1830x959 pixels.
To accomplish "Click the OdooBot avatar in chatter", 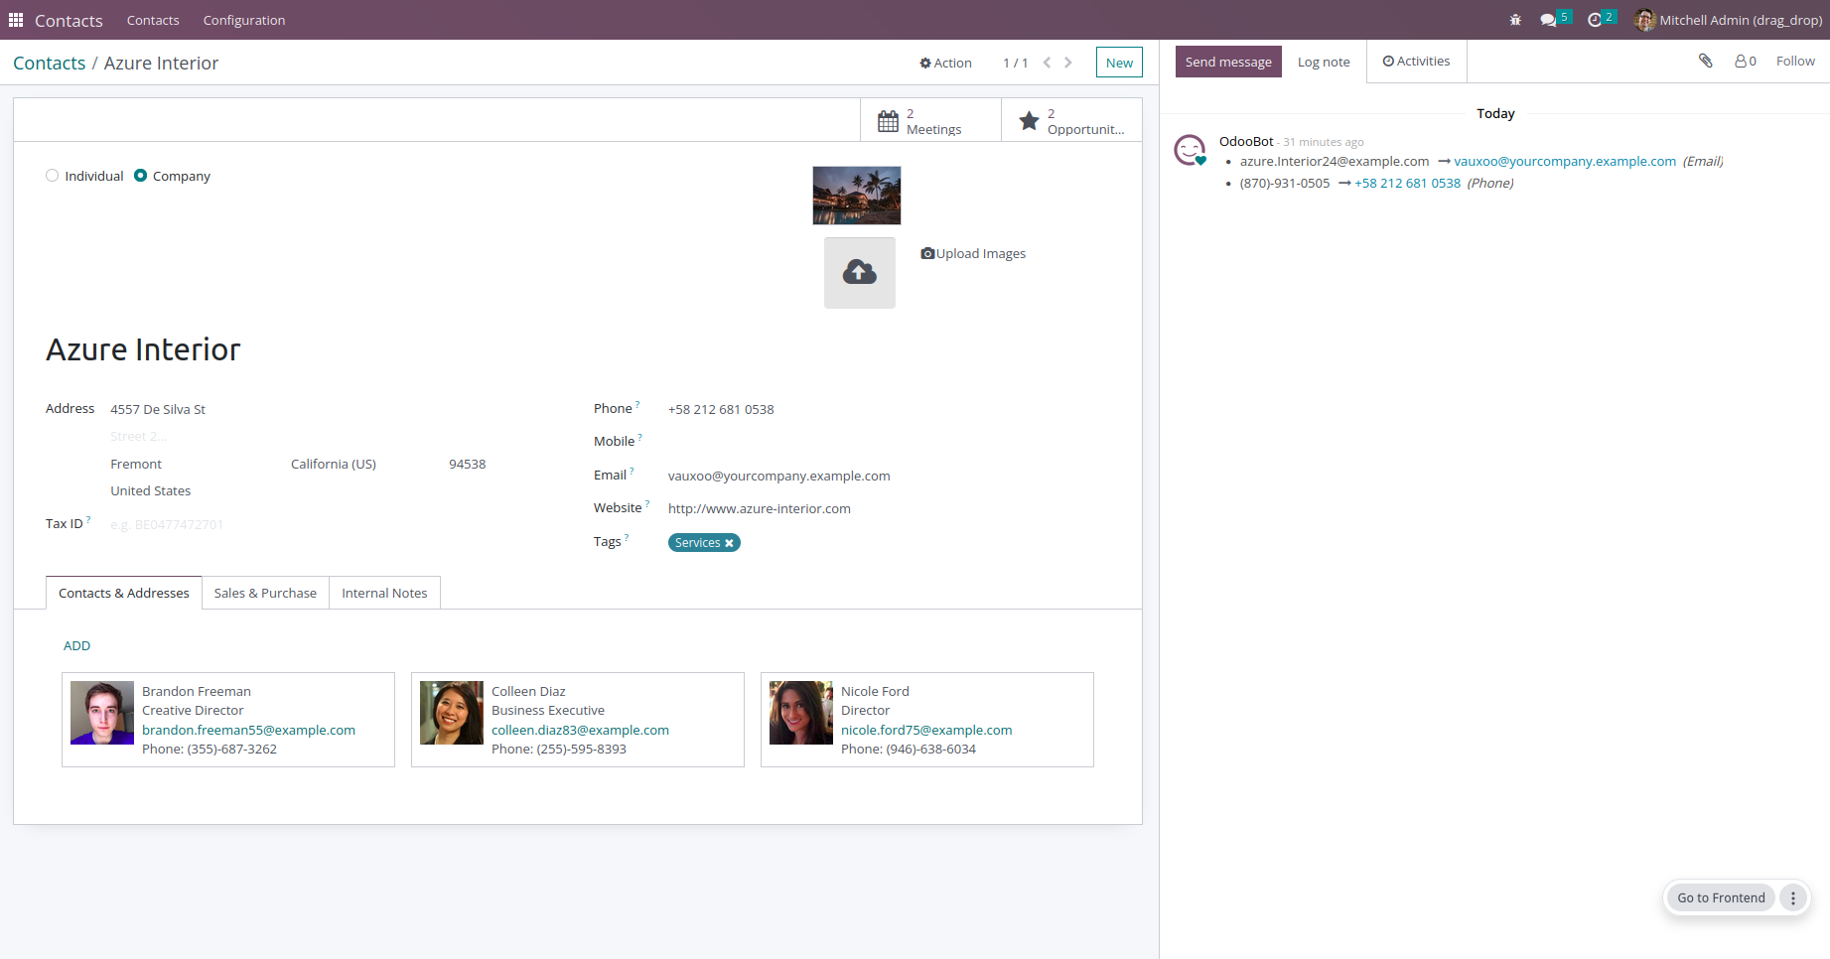I will pos(1190,150).
